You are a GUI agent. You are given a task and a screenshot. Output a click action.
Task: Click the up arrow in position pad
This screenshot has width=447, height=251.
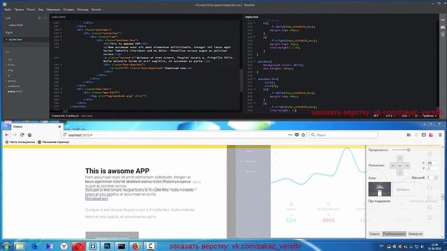click(400, 159)
